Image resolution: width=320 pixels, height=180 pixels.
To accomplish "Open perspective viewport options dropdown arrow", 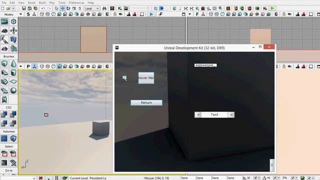I will coord(20,66).
